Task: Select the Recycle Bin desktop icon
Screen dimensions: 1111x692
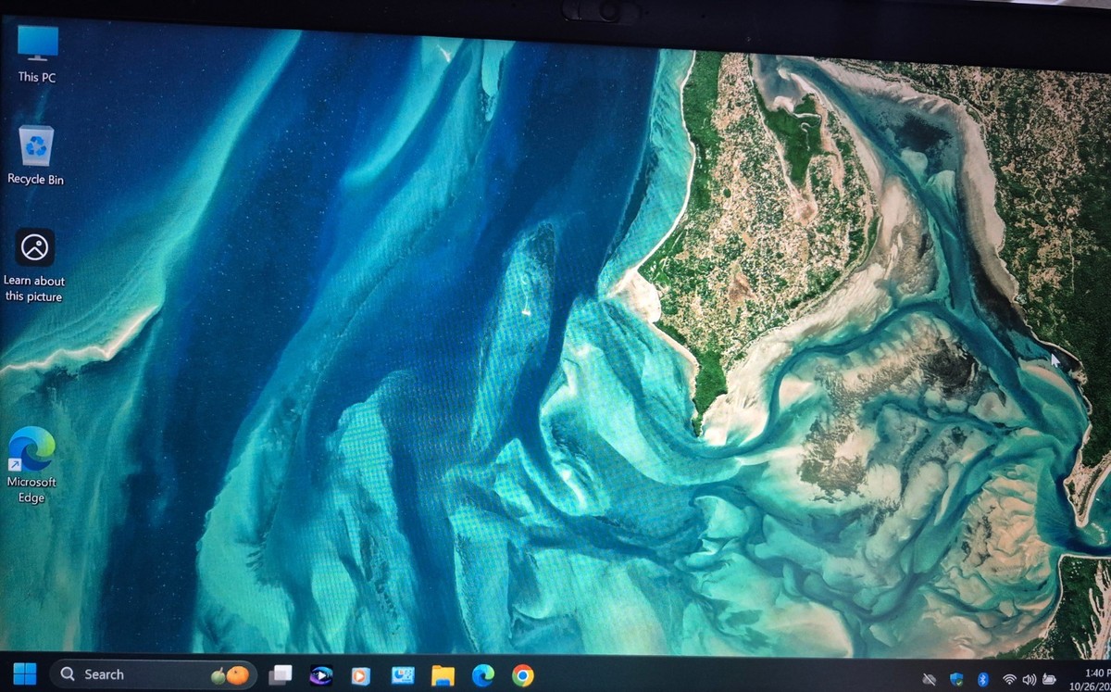Action: (x=36, y=155)
